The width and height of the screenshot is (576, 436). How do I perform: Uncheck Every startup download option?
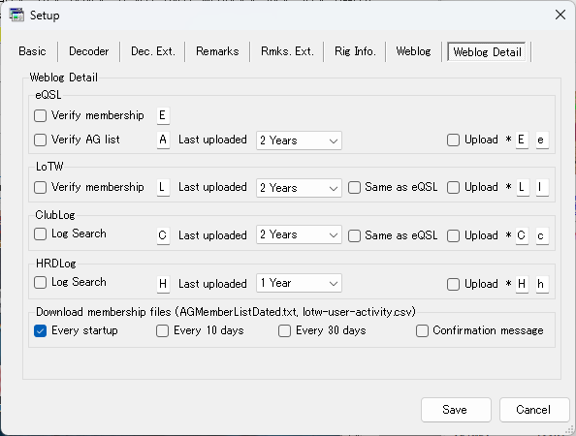click(40, 330)
